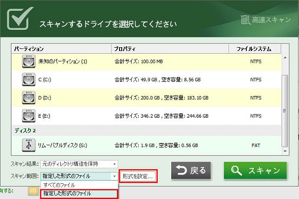Click NTFS cell in 未知のパーティション row
This screenshot has width=299, height=199.
point(256,61)
